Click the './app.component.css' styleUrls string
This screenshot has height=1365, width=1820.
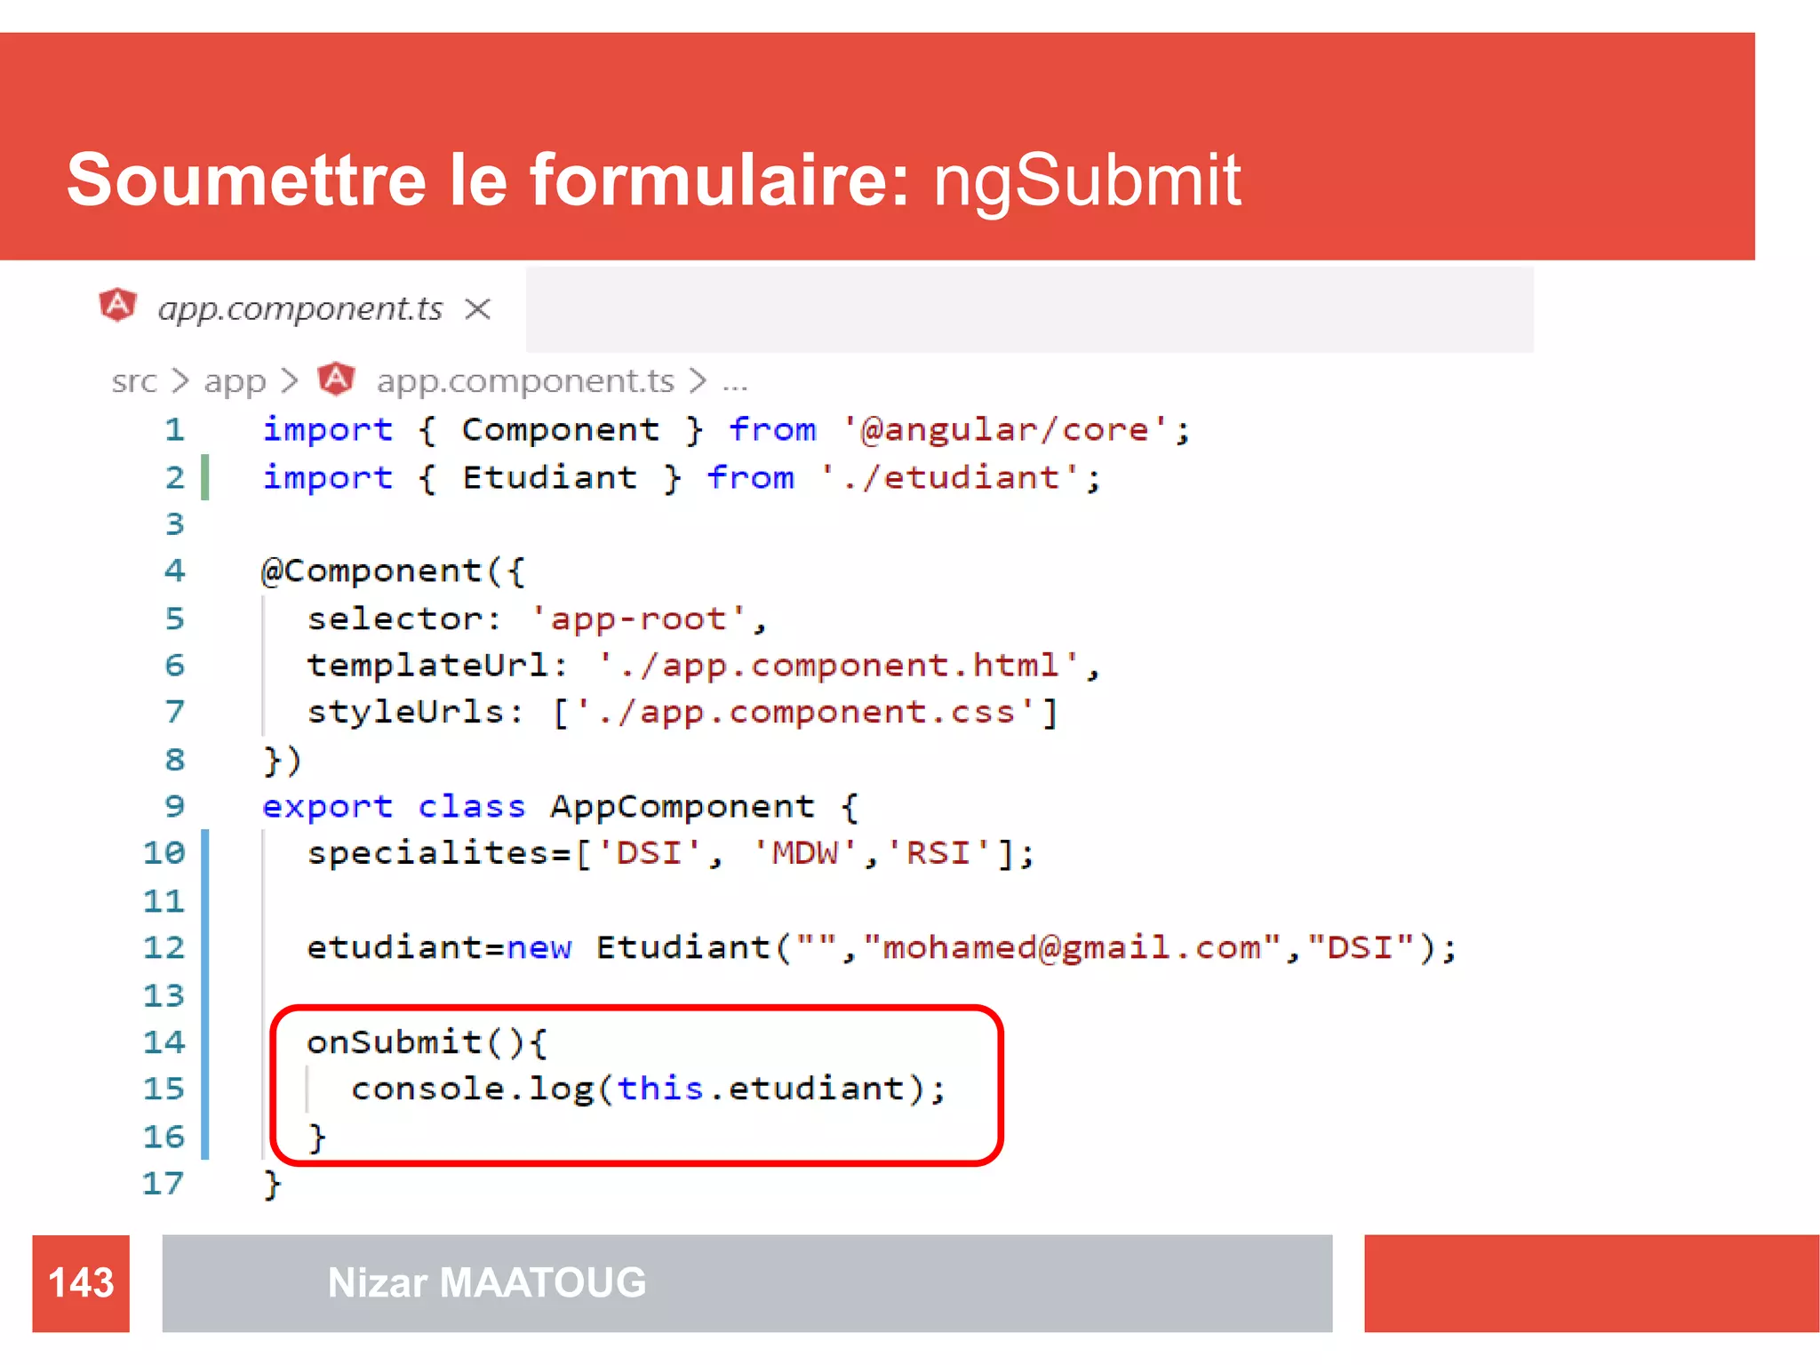805,713
